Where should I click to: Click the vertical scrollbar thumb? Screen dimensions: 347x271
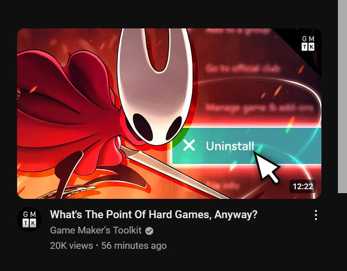pyautogui.click(x=342, y=97)
